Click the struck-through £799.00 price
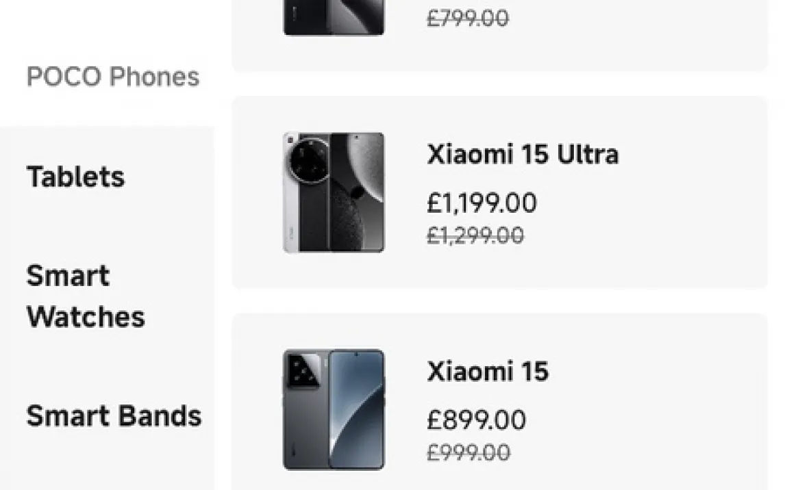The image size is (785, 490). pos(468,18)
